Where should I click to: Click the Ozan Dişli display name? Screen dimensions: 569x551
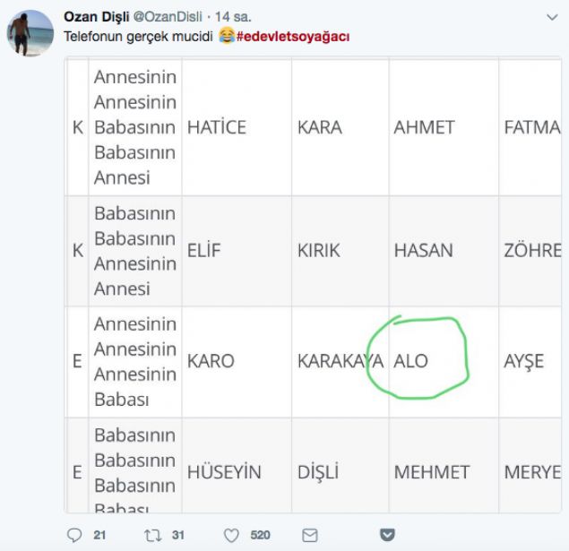coord(97,17)
